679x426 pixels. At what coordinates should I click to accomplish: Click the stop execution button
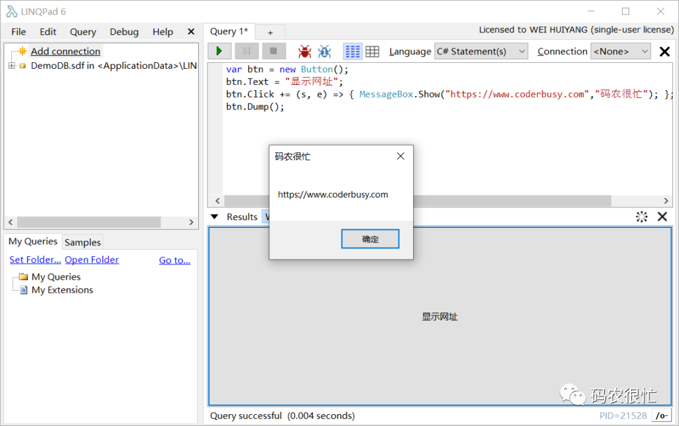(273, 51)
